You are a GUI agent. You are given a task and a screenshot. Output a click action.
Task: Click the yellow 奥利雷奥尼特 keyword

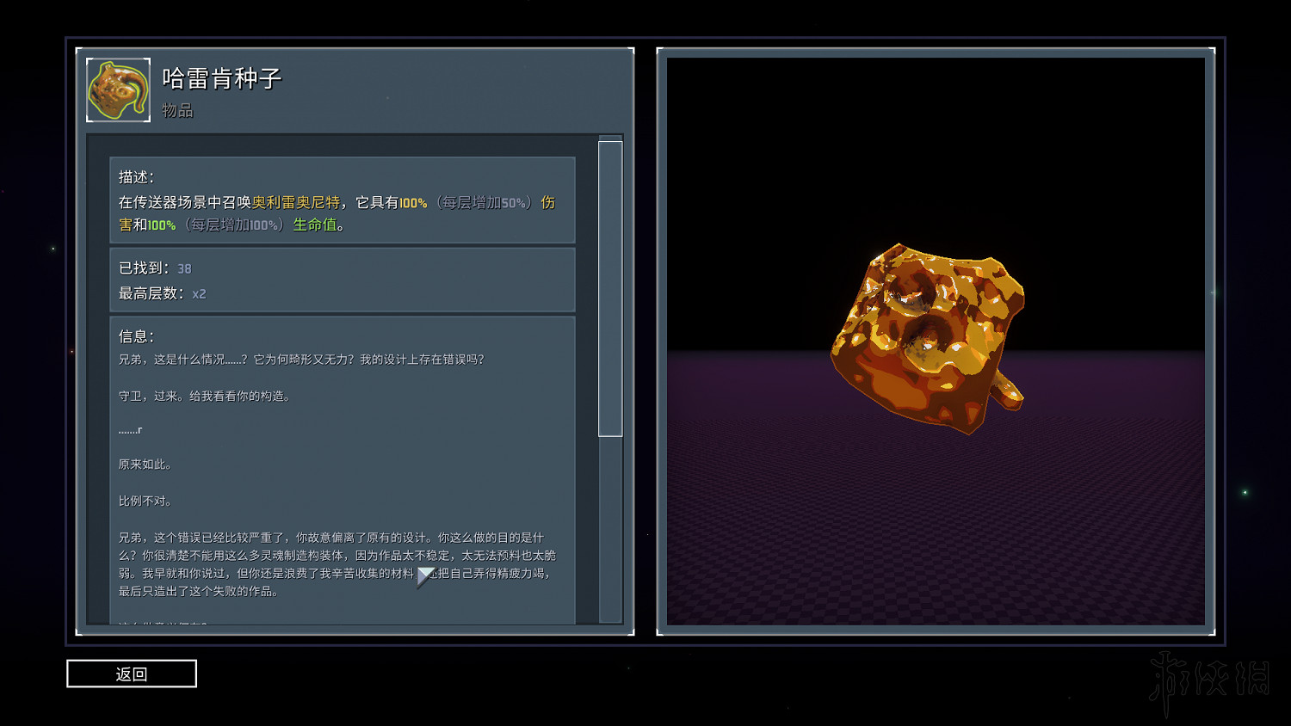point(296,203)
